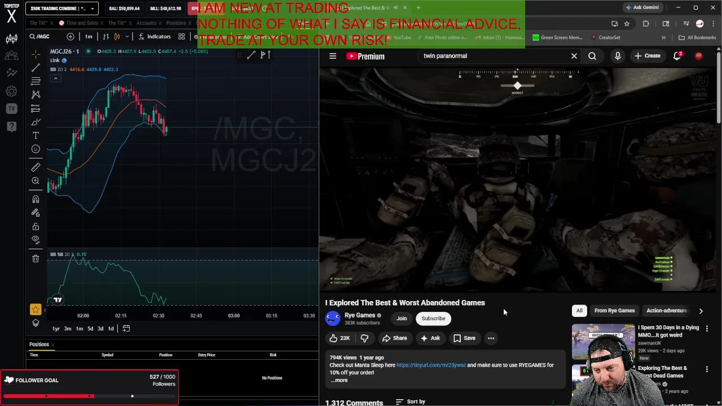
Task: Click the bar replay style icon in chart toolbar
Action: [x=105, y=37]
